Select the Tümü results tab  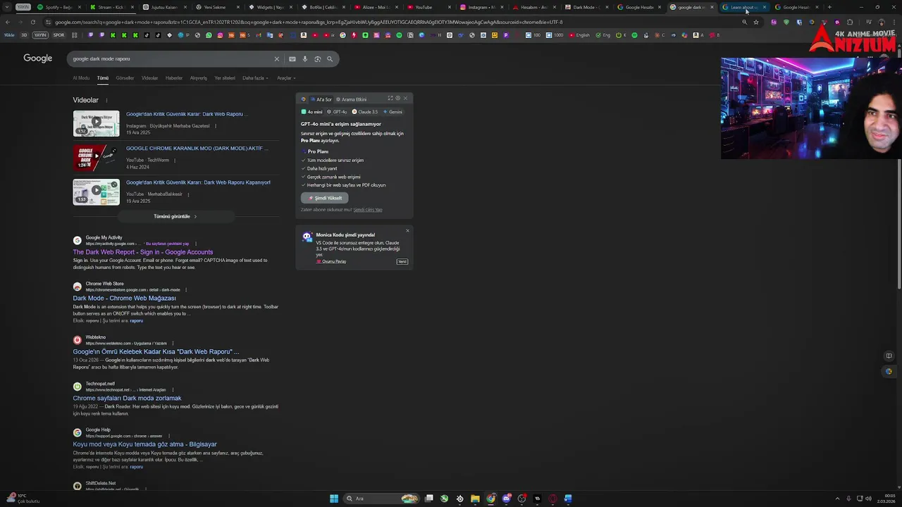click(103, 78)
